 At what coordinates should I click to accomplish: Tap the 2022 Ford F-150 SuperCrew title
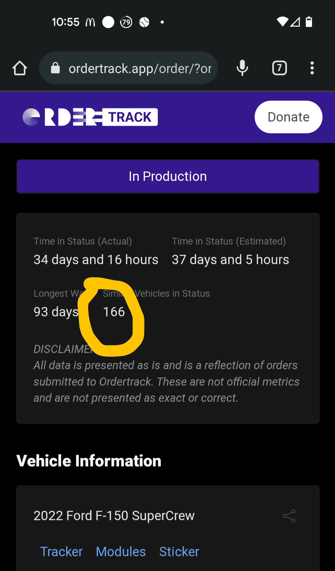click(x=114, y=516)
